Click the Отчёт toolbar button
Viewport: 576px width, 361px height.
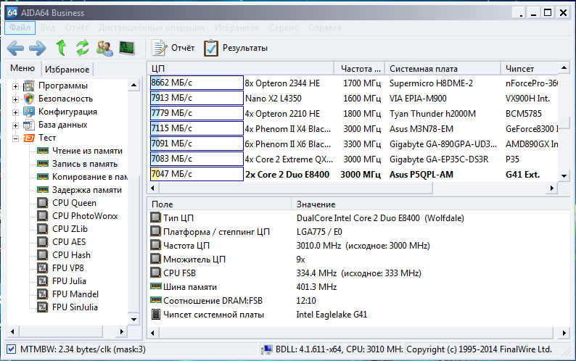pyautogui.click(x=173, y=48)
